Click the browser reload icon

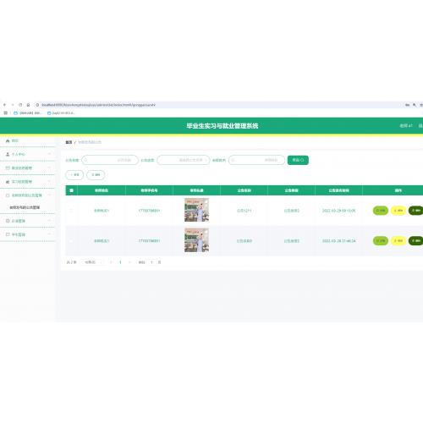[x=20, y=105]
